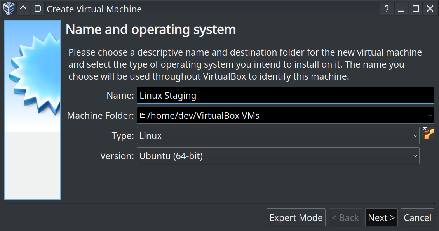The height and width of the screenshot is (231, 439).
Task: Toggle the pin on all desktops button
Action: point(37,9)
